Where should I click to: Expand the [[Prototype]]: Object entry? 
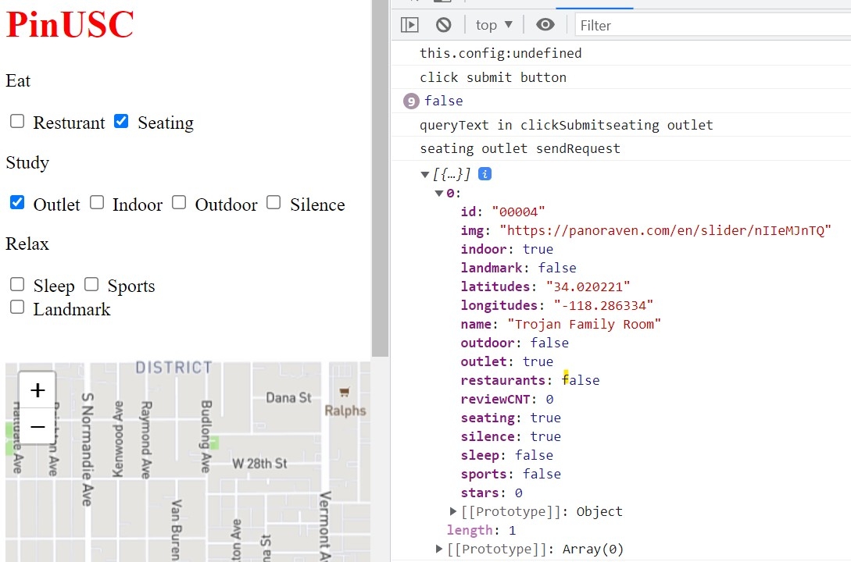(x=453, y=511)
